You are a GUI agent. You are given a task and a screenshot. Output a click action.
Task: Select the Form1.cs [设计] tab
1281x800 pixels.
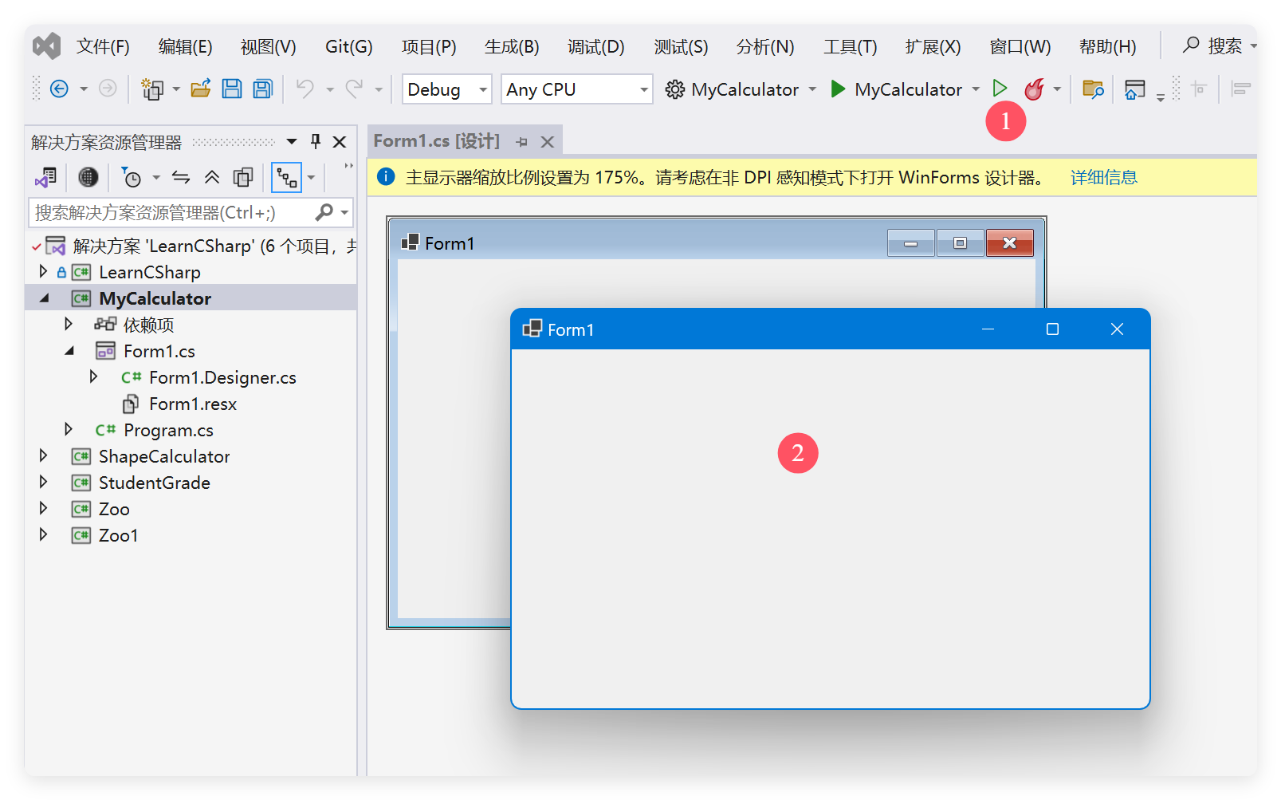(437, 141)
